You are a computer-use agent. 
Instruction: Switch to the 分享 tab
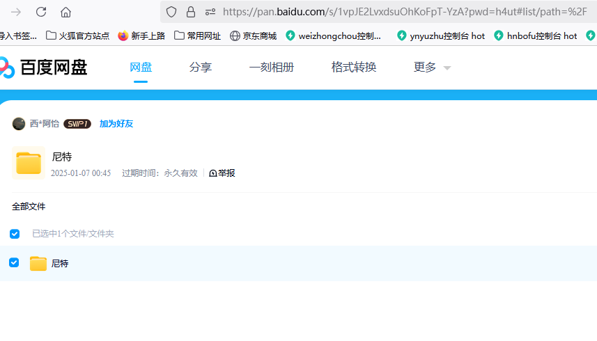(x=201, y=68)
